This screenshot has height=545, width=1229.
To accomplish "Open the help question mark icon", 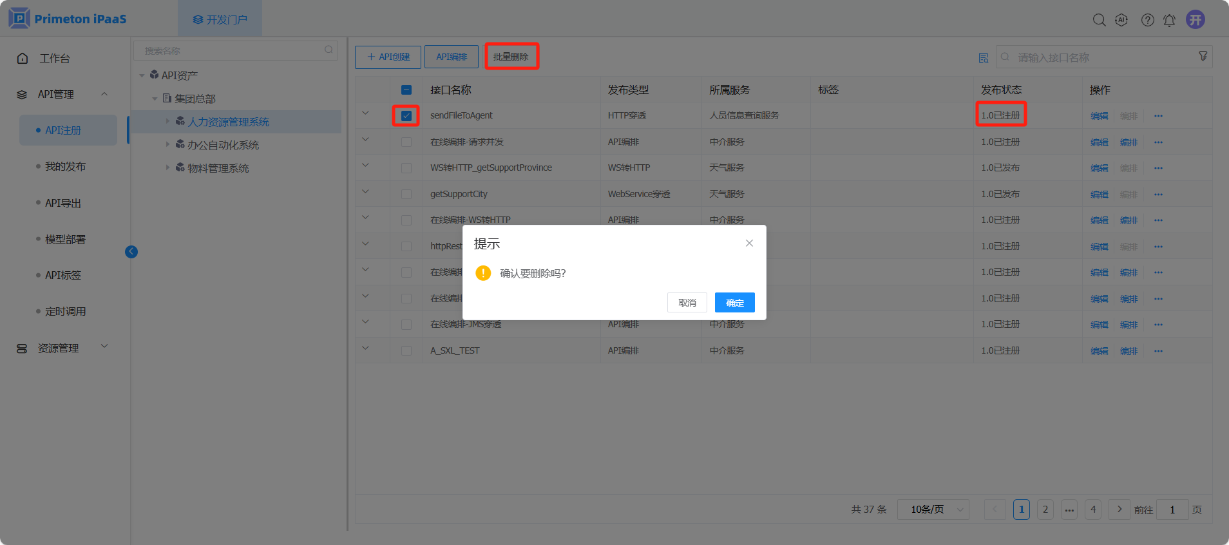I will pos(1147,20).
